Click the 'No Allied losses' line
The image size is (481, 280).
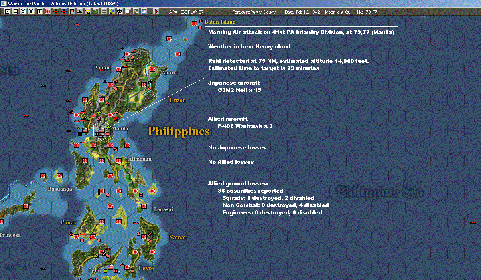coord(231,162)
